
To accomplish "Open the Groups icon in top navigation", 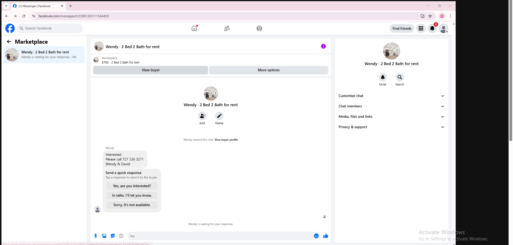I will [259, 28].
